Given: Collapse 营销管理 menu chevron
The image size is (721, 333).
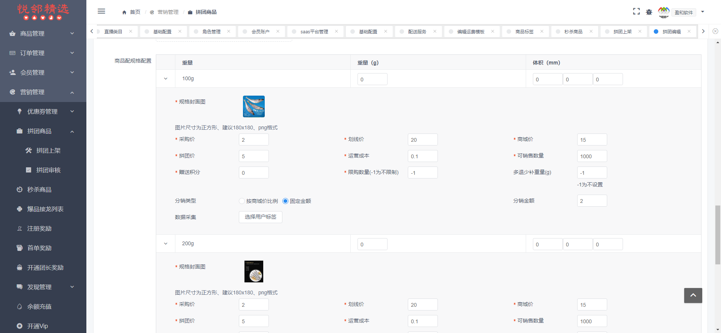Looking at the screenshot, I should pyautogui.click(x=72, y=92).
